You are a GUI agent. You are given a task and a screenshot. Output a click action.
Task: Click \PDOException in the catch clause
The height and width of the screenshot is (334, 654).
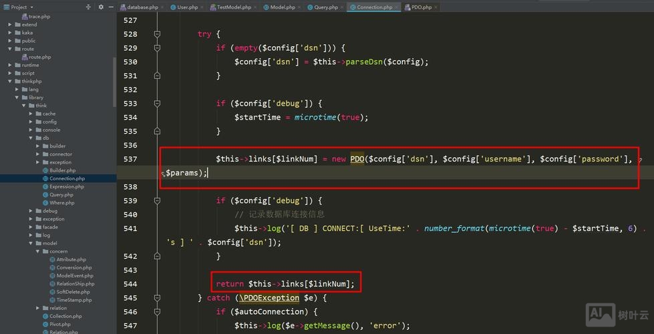point(269,298)
